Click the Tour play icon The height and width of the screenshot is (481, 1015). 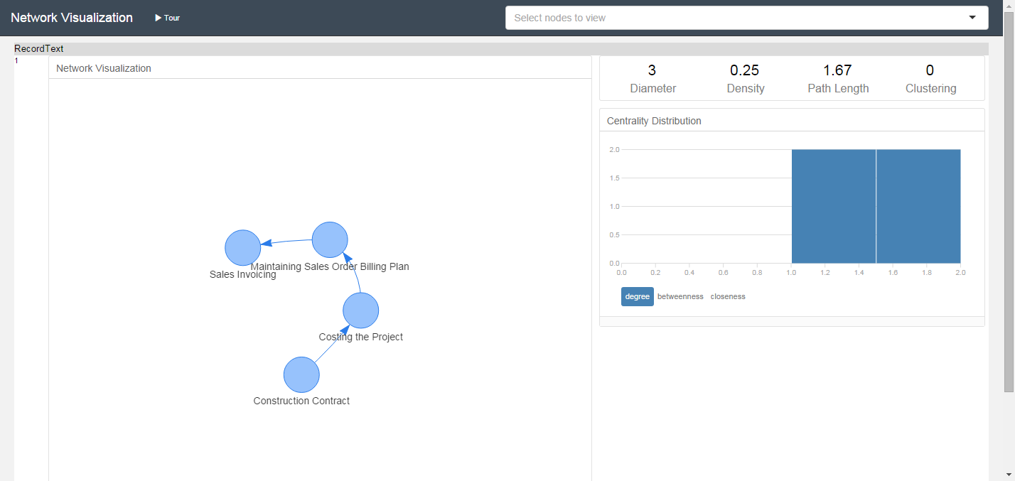(x=159, y=18)
